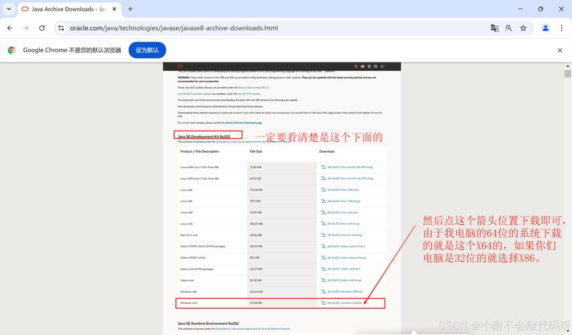Open the Binary Code License (BCL) link

click(x=253, y=87)
